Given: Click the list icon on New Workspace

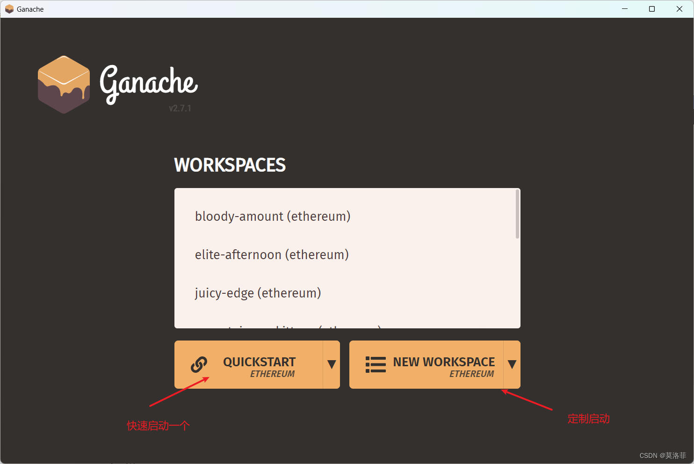Looking at the screenshot, I should tap(376, 364).
